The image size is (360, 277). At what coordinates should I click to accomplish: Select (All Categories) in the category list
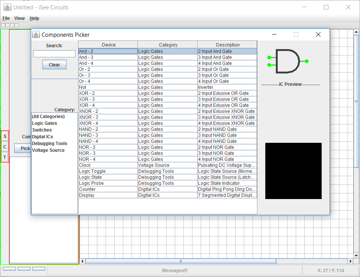coord(48,117)
